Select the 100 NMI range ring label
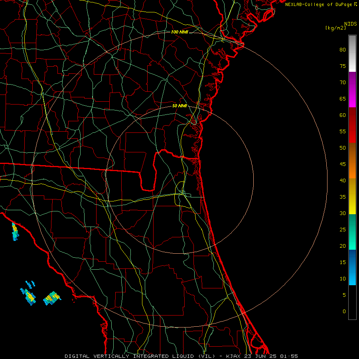The height and width of the screenshot is (359, 359). 179,32
